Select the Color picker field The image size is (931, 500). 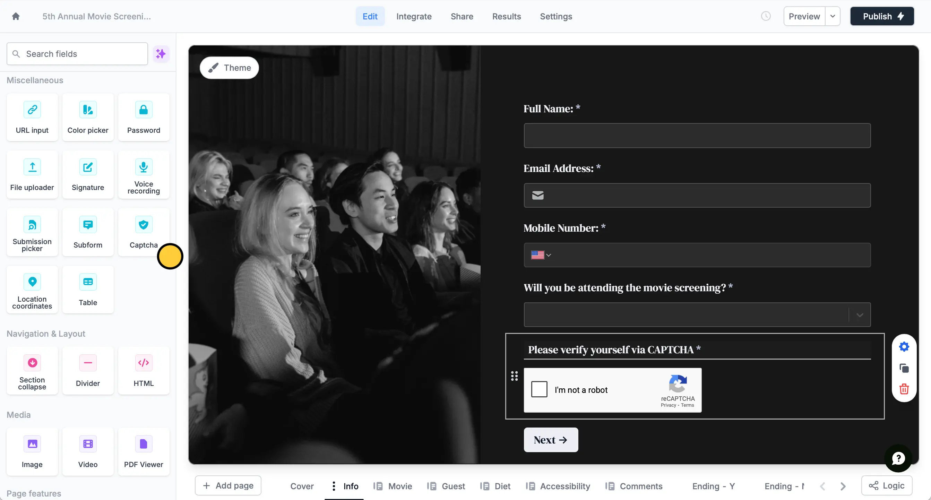tap(88, 118)
